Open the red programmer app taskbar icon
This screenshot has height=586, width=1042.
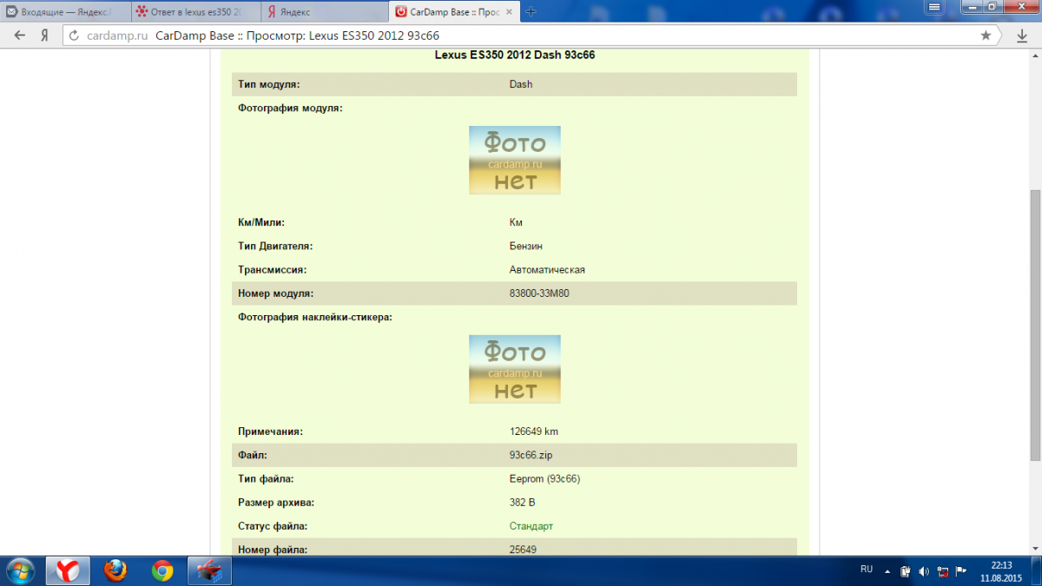209,570
